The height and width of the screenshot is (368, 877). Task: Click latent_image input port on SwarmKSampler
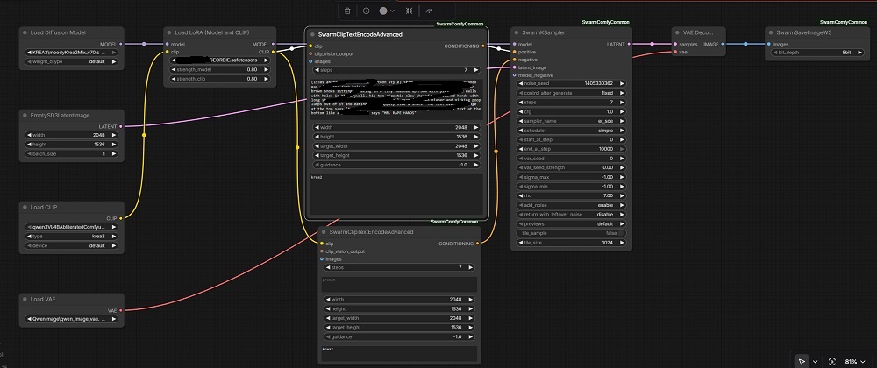click(x=515, y=67)
